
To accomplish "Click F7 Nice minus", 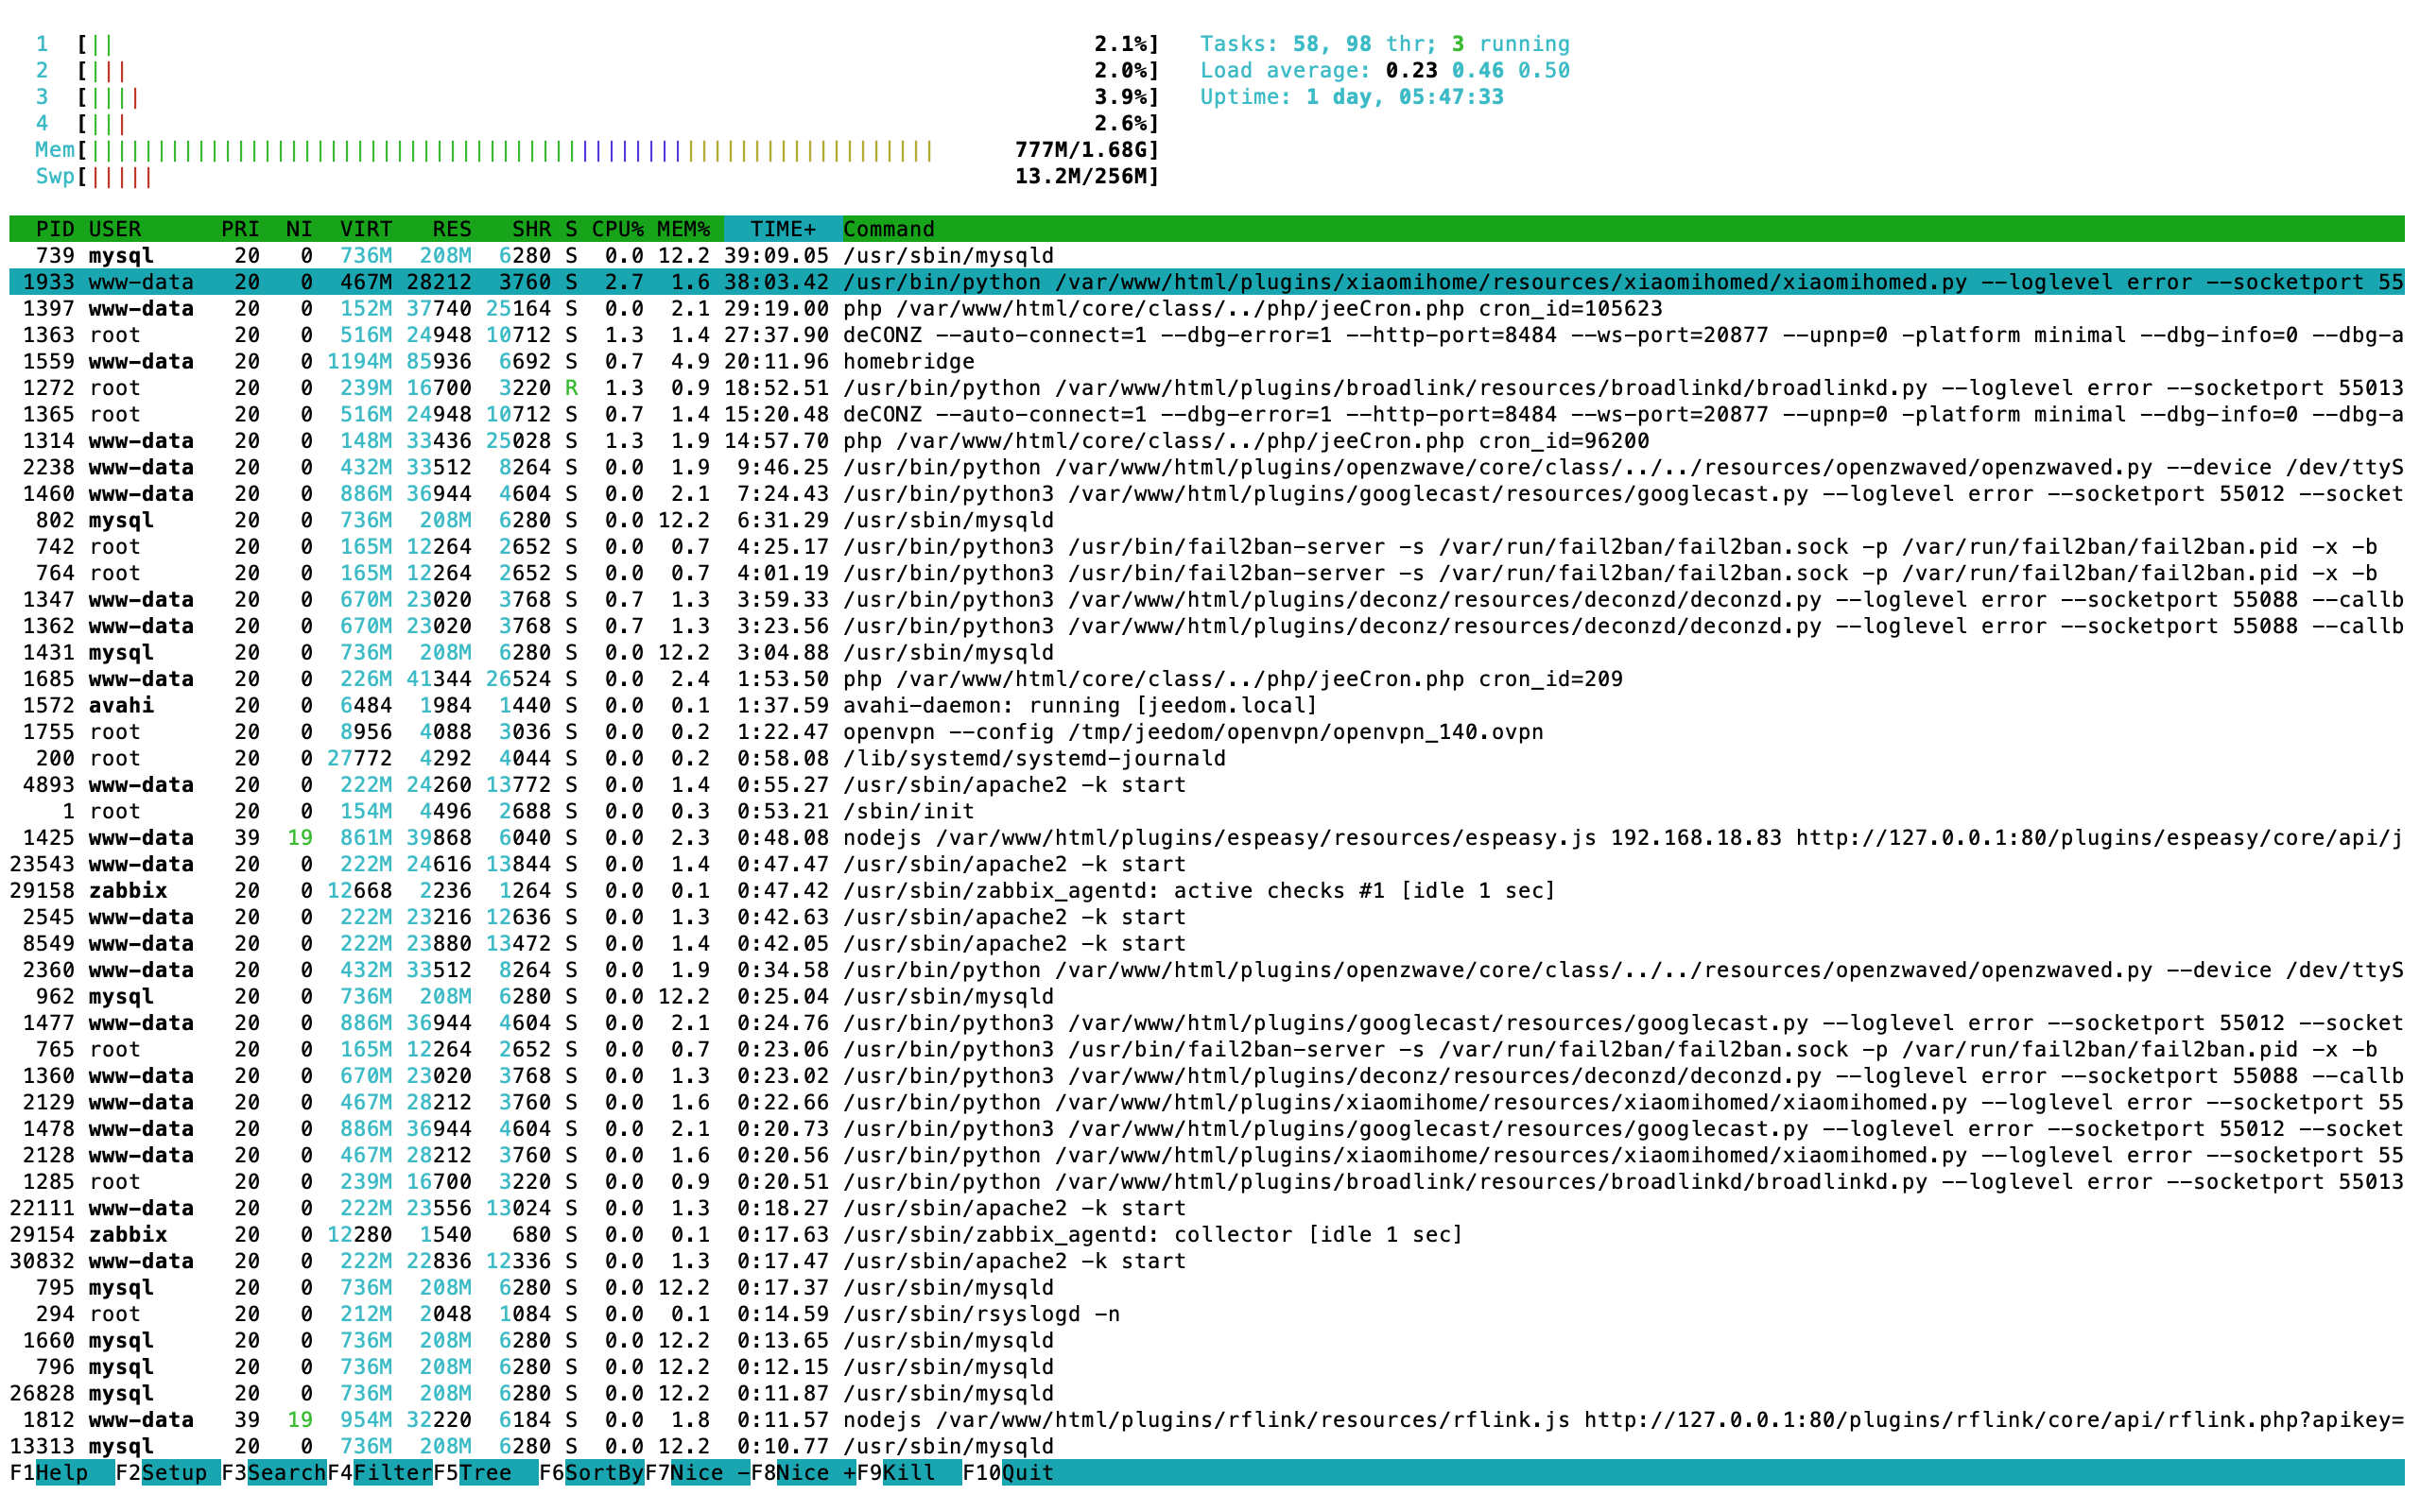I will [x=698, y=1472].
